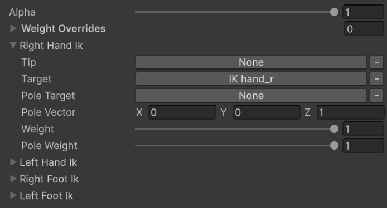The width and height of the screenshot is (387, 208).
Task: Expand the Left Hand Ik section
Action: [13, 162]
